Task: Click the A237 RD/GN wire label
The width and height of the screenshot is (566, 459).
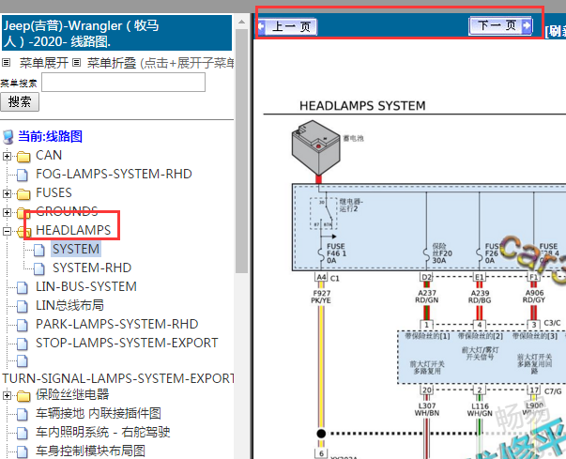Action: click(x=427, y=297)
